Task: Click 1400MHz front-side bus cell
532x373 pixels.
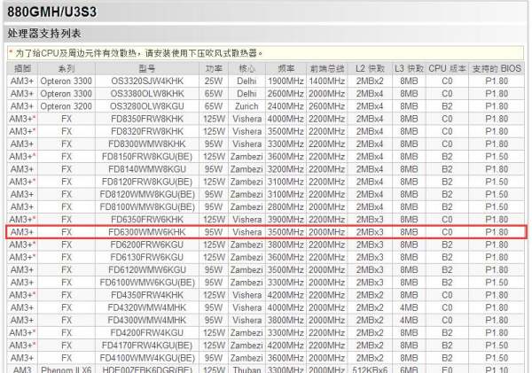Action: tap(326, 82)
